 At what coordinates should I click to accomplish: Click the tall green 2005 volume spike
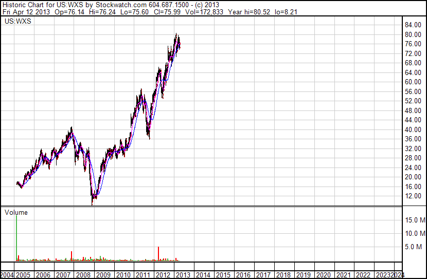pos(16,238)
